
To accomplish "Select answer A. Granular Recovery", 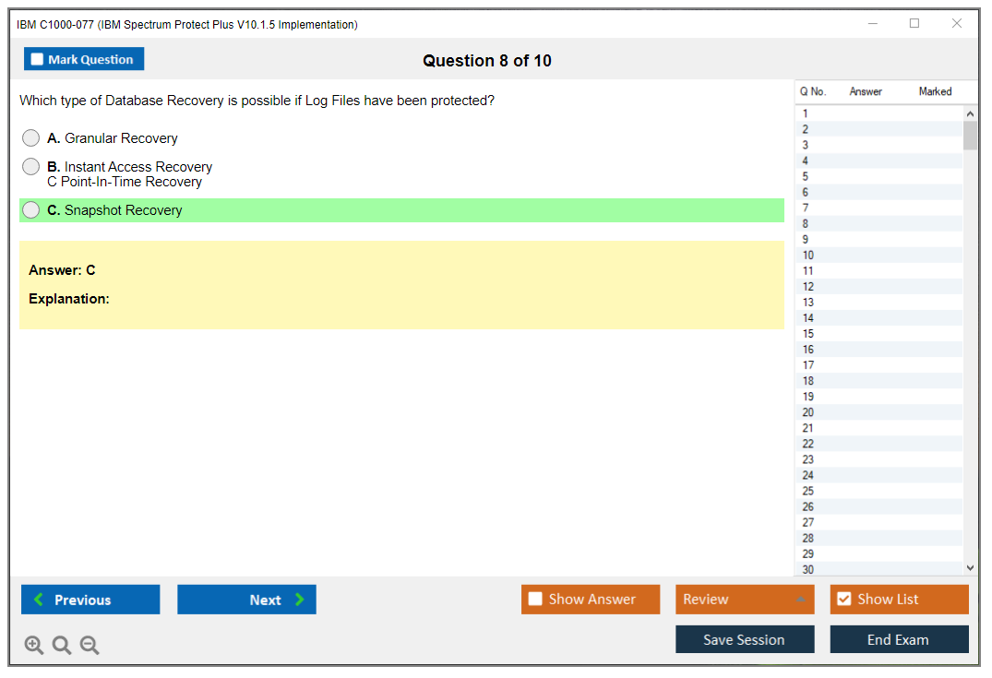I will [31, 138].
